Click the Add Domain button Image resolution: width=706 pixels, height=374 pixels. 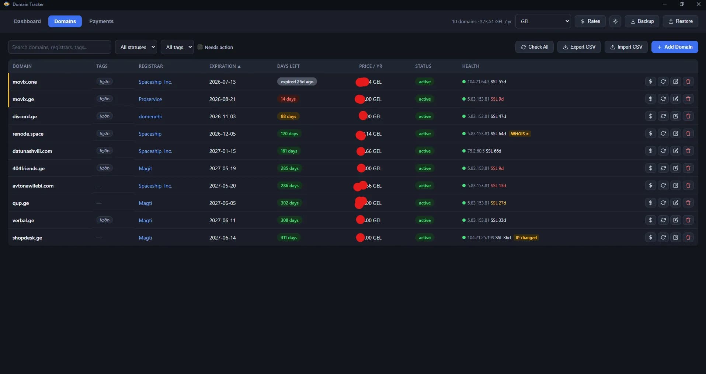tap(675, 47)
